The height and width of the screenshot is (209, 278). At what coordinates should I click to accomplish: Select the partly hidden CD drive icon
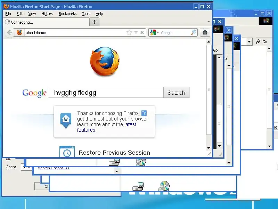point(140,162)
